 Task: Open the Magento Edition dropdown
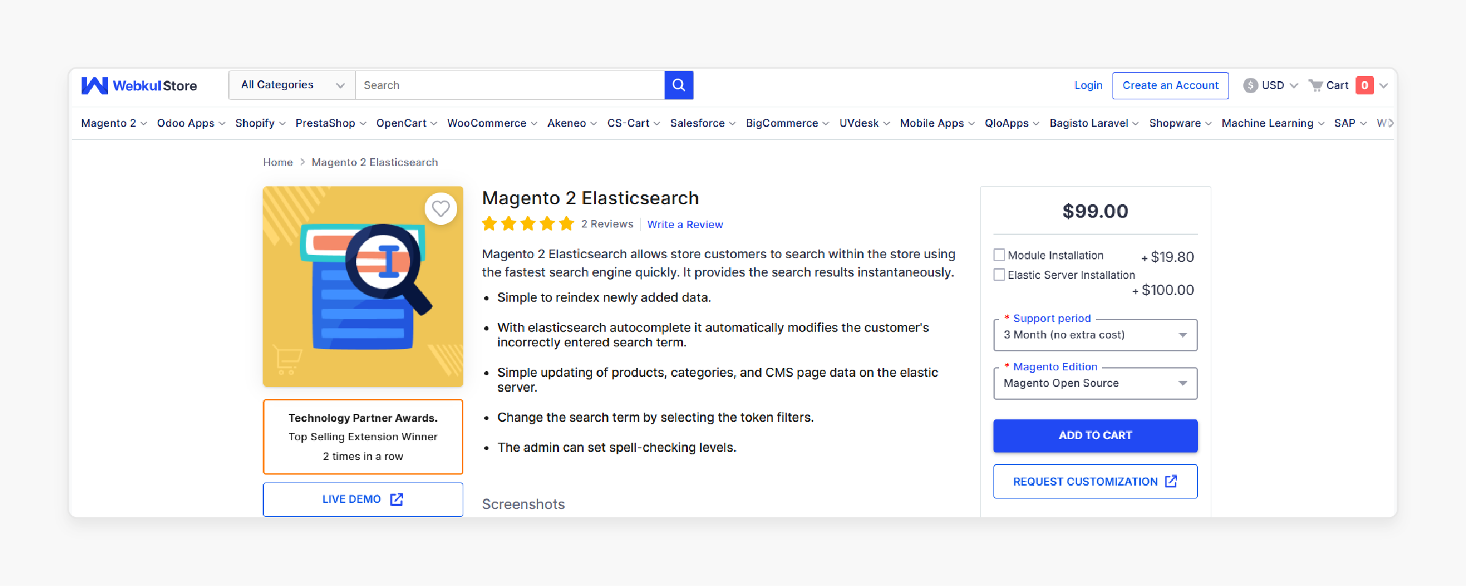(1095, 383)
